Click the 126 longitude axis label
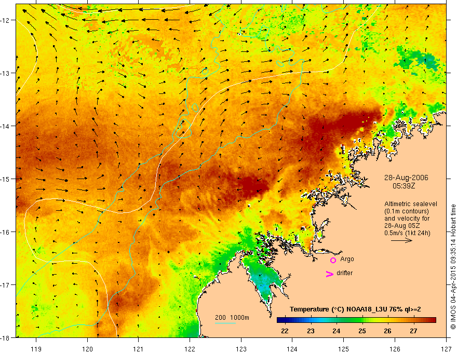Viewport: 457px width, 353px height. [395, 349]
